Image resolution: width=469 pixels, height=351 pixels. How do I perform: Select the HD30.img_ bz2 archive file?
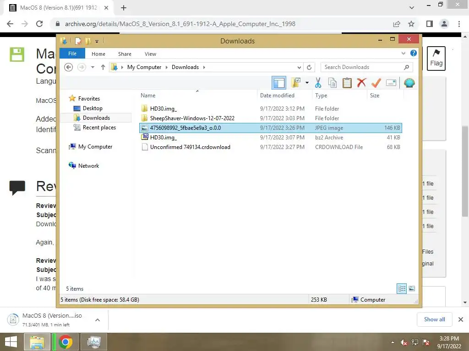pos(271,137)
